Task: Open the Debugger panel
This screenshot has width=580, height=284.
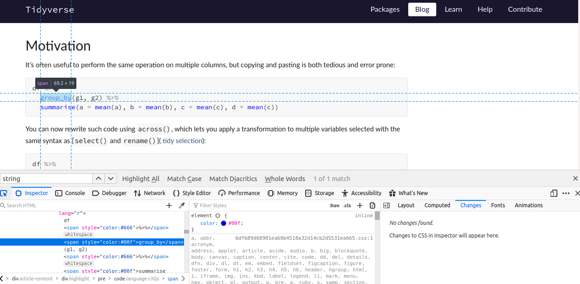Action: point(109,193)
